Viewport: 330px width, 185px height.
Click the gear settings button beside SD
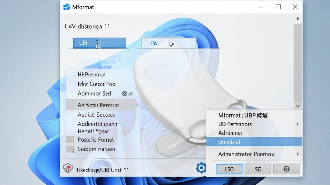[x=286, y=169]
